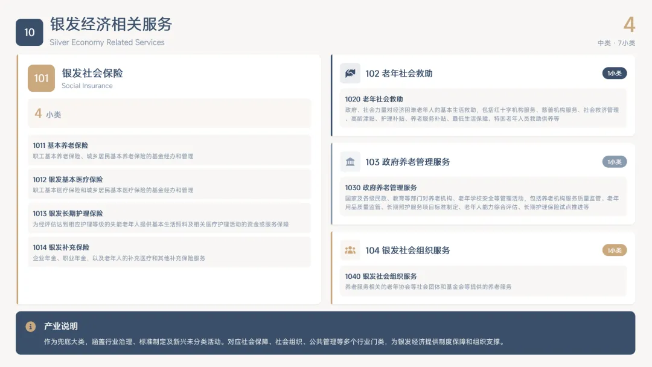The height and width of the screenshot is (367, 652).
Task: Click the info icon in 产业说明 bar
Action: pos(31,326)
